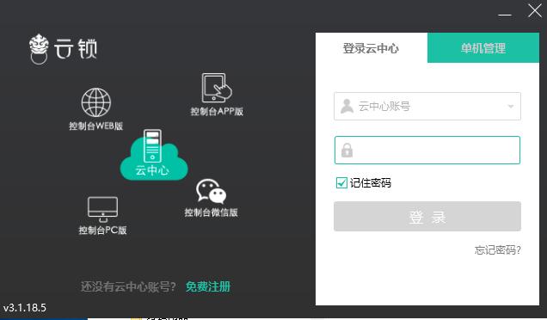Screen dimensions: 547x320
Task: Focus the 云中心账号 input field
Action: (x=427, y=106)
